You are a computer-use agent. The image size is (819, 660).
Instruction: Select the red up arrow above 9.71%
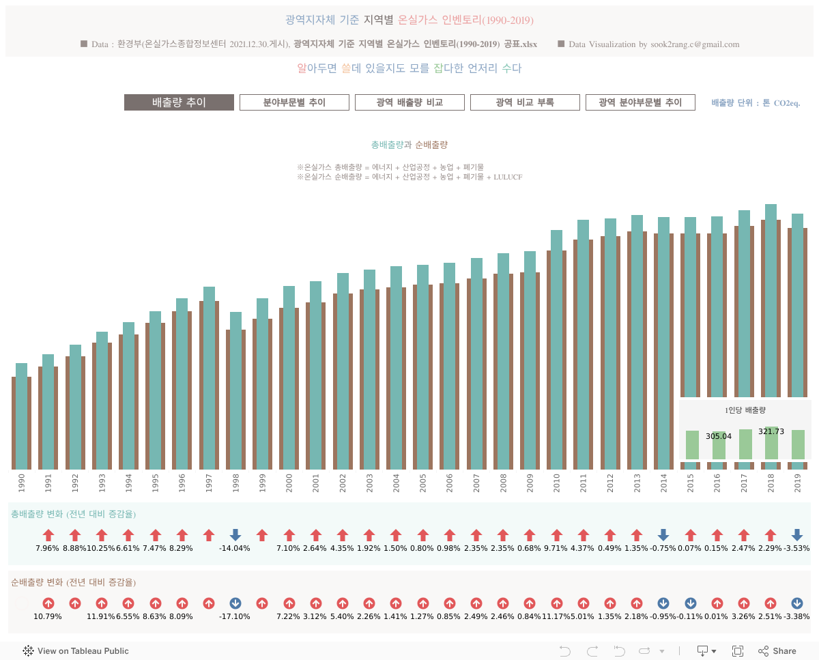(x=557, y=535)
